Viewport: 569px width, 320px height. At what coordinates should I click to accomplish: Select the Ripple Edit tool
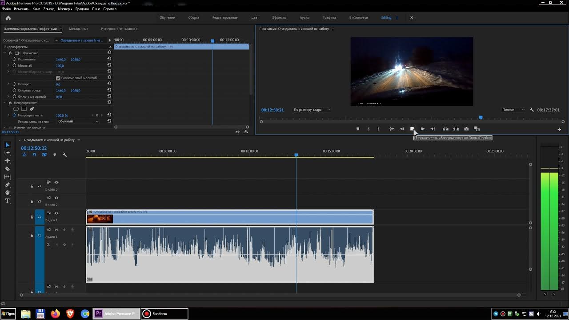7,160
